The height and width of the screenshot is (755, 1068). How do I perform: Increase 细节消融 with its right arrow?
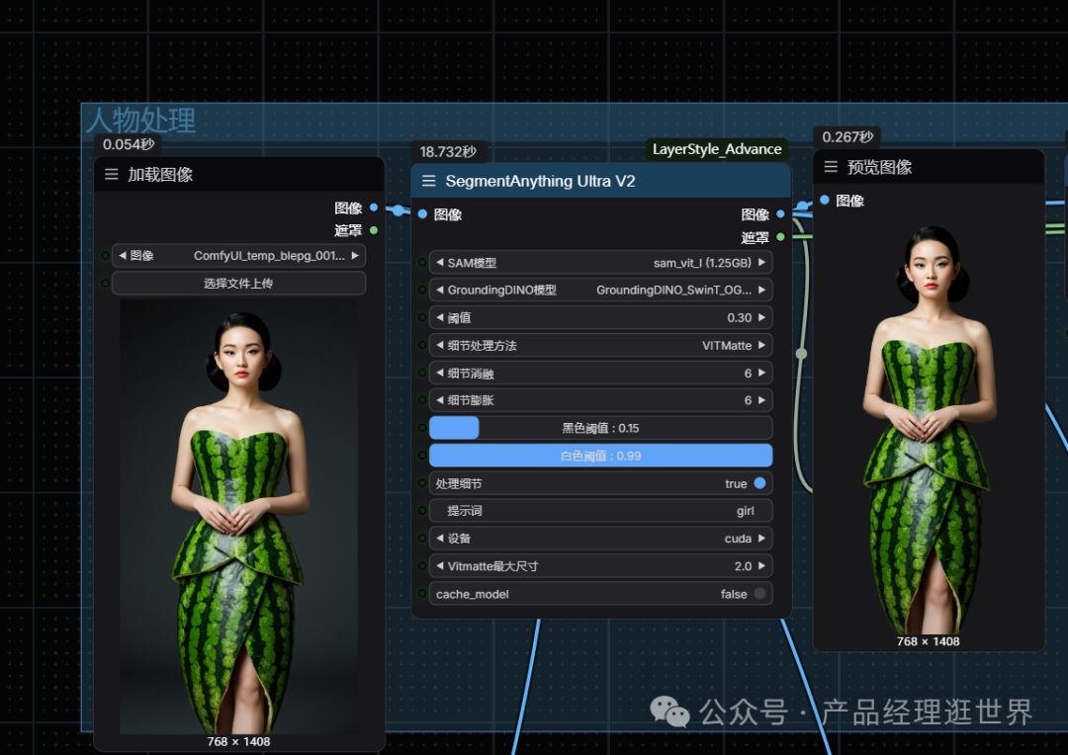pyautogui.click(x=761, y=373)
